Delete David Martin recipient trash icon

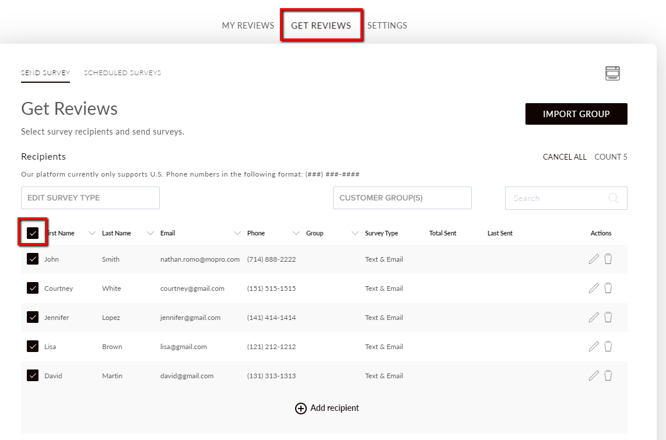click(x=608, y=375)
